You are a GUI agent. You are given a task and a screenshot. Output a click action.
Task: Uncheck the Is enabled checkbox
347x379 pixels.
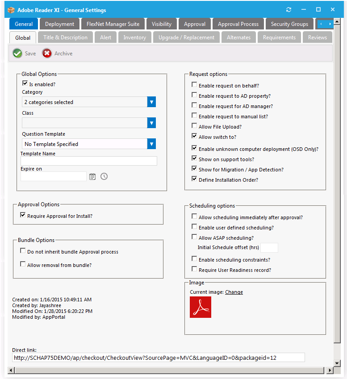coord(25,83)
